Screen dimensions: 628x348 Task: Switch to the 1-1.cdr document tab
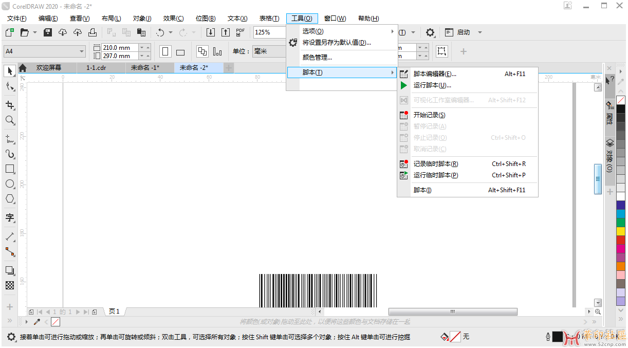click(x=101, y=67)
